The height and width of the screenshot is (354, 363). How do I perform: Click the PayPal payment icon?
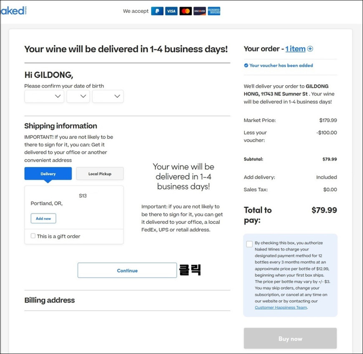coord(157,11)
